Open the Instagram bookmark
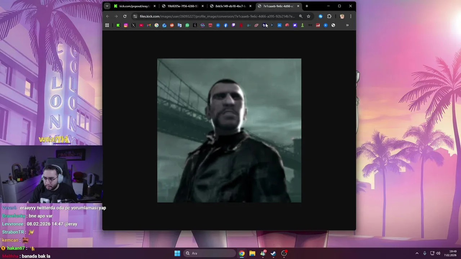 [x=126, y=25]
